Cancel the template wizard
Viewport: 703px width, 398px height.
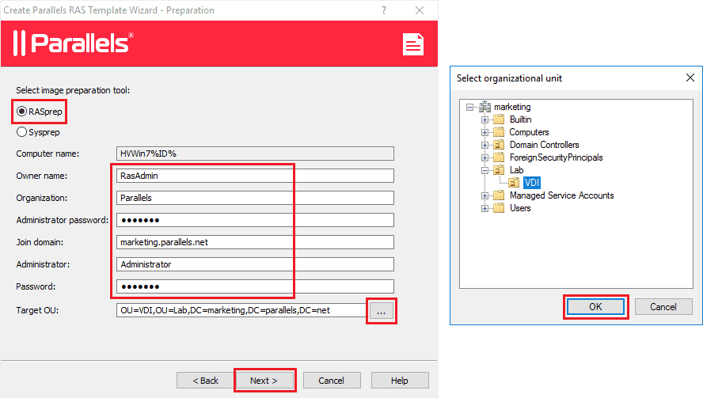coord(332,381)
